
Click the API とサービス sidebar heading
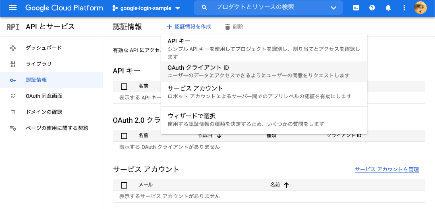[50, 26]
